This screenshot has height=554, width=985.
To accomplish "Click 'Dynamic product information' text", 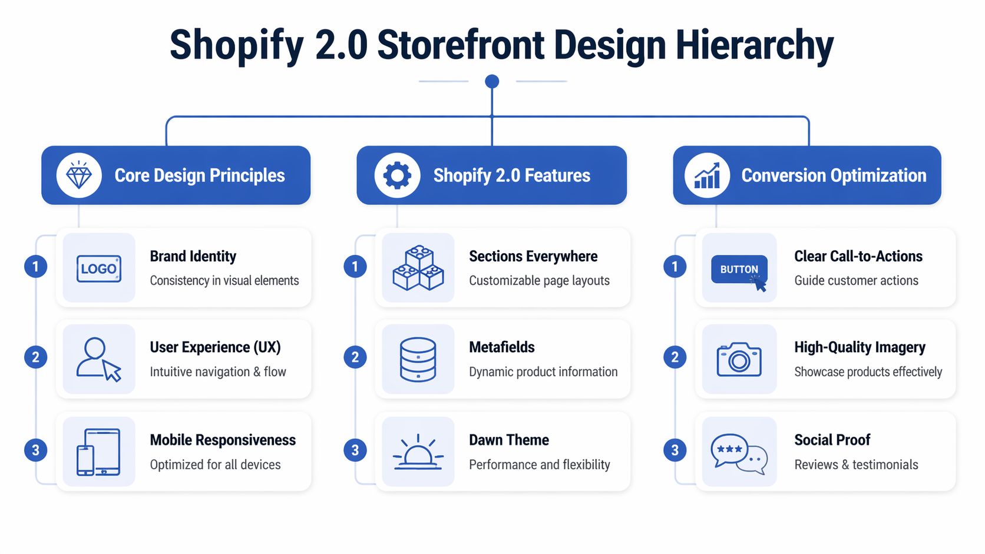I will (x=543, y=372).
